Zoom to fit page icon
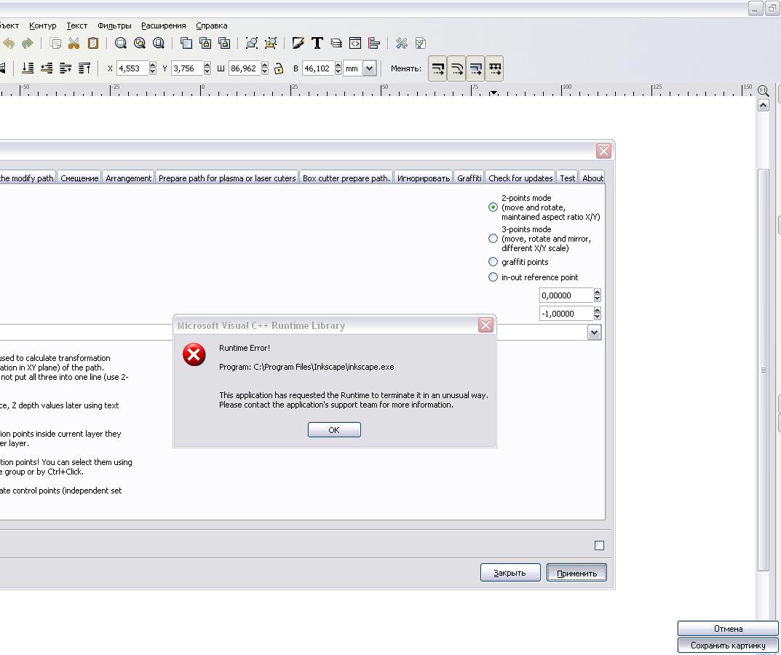The height and width of the screenshot is (655, 781). (x=159, y=44)
